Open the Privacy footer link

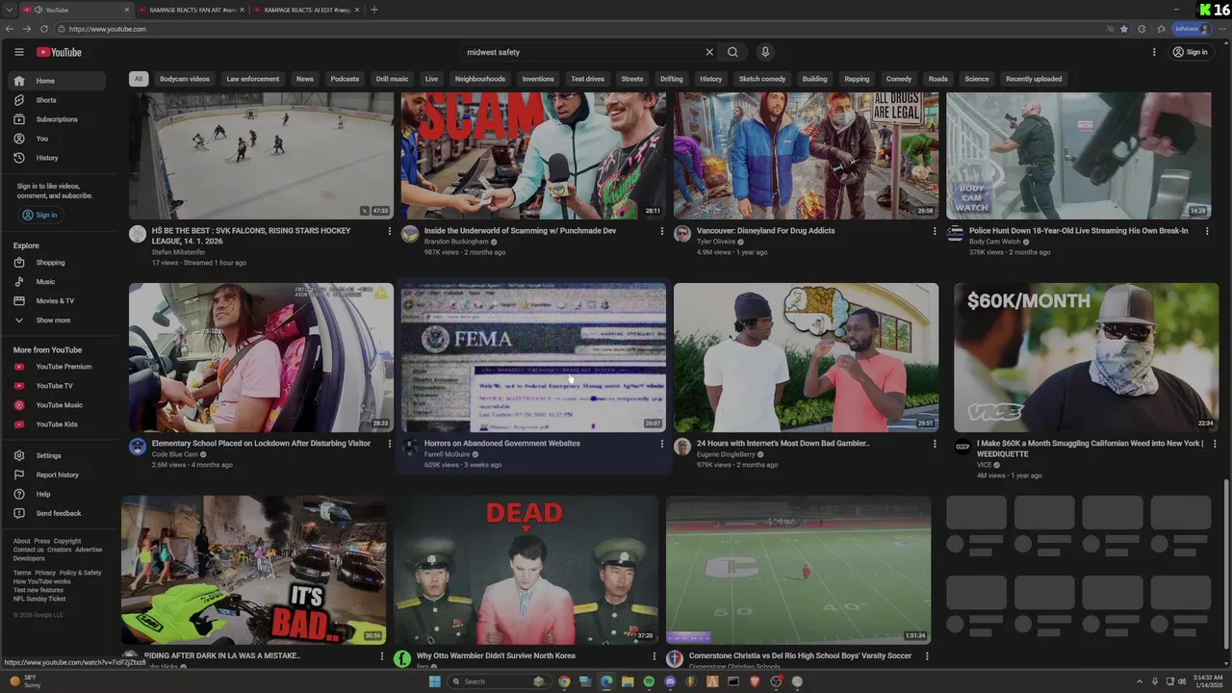[x=45, y=573]
